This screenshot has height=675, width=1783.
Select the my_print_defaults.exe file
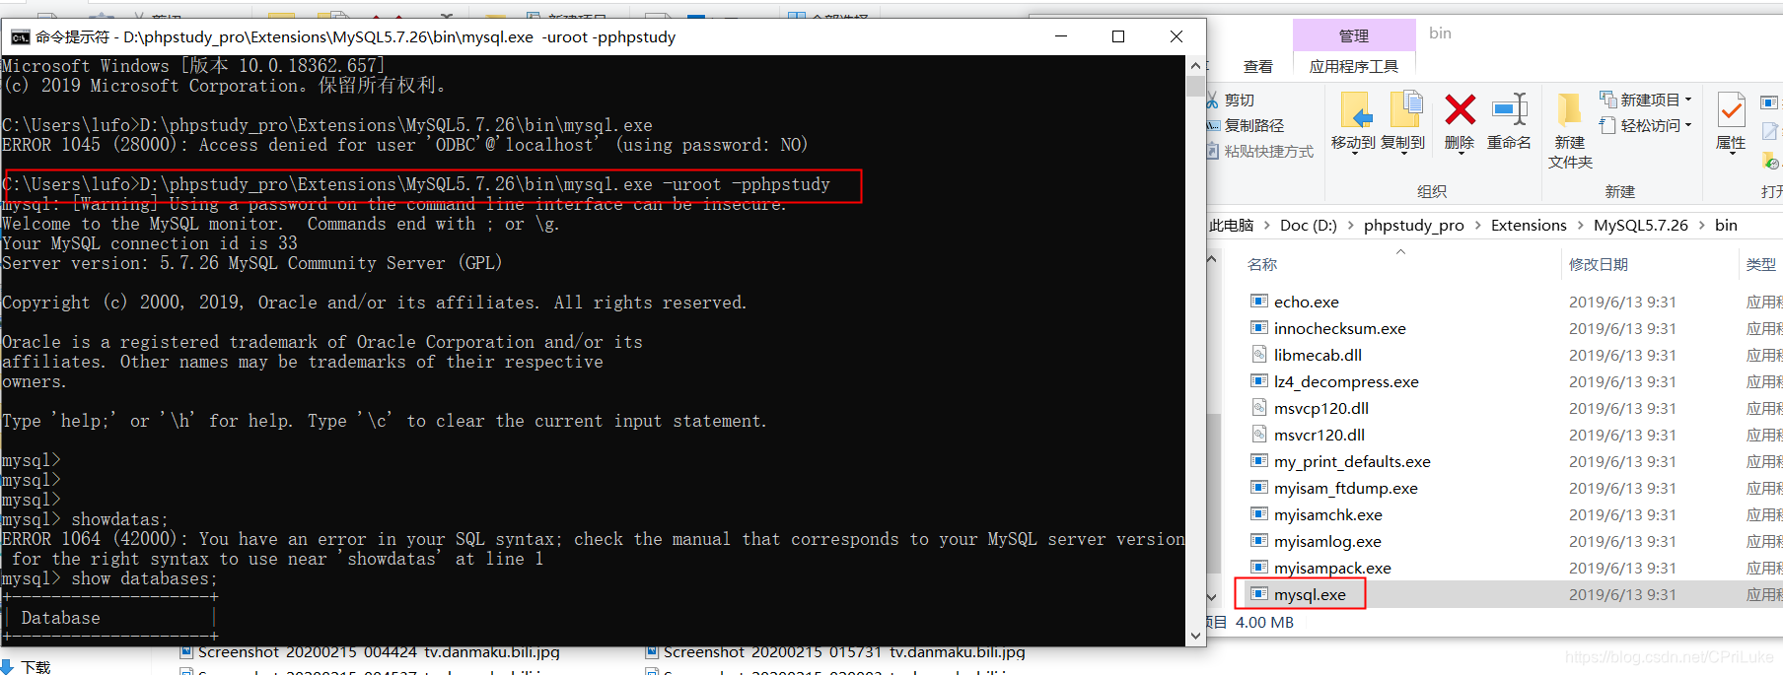[1351, 461]
